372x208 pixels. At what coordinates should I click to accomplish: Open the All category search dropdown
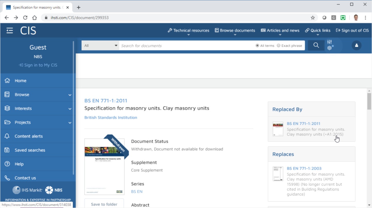coord(100,45)
